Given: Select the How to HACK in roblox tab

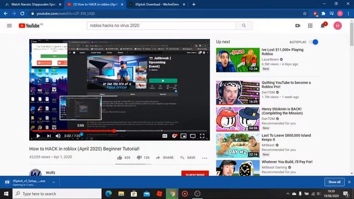Looking at the screenshot, I should pos(95,4).
